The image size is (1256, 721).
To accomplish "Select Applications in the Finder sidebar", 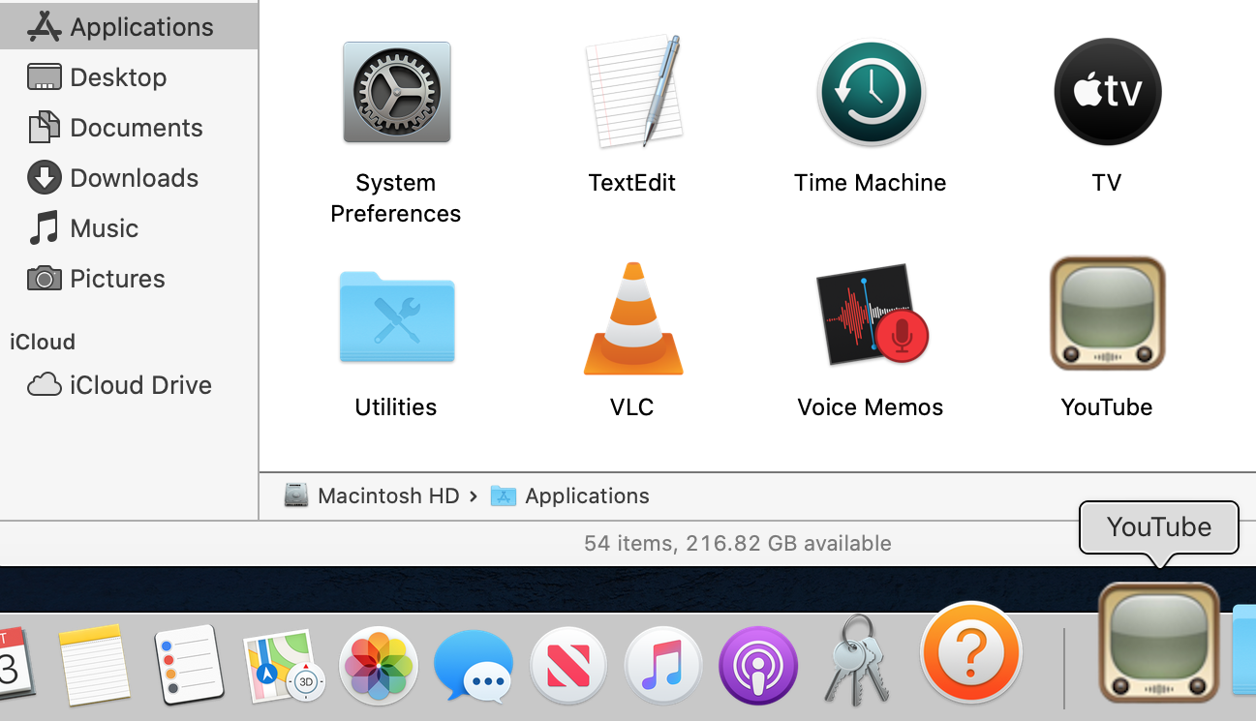I will [x=129, y=27].
